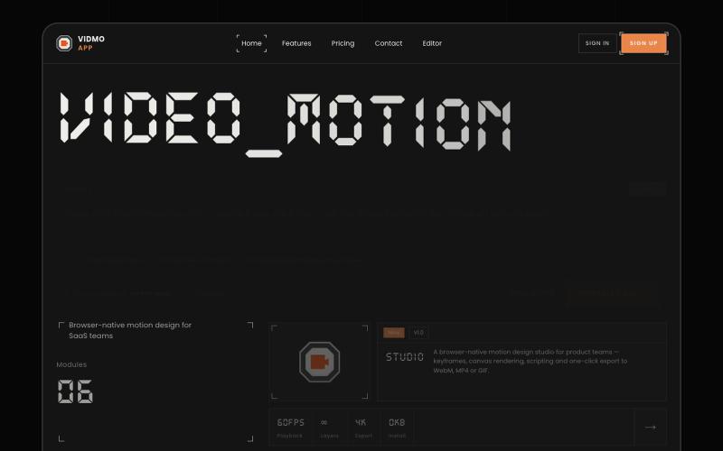Click the arrow icon on the stats bar
Image resolution: width=723 pixels, height=451 pixels.
[650, 428]
